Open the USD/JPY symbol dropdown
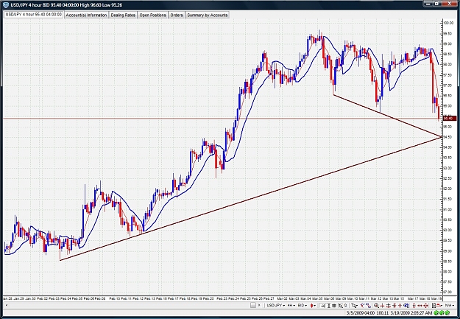Viewport: 460px width, 319px height. [x=276, y=306]
